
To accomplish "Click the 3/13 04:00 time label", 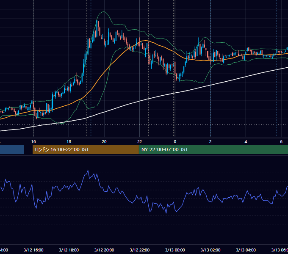I will (246, 250).
